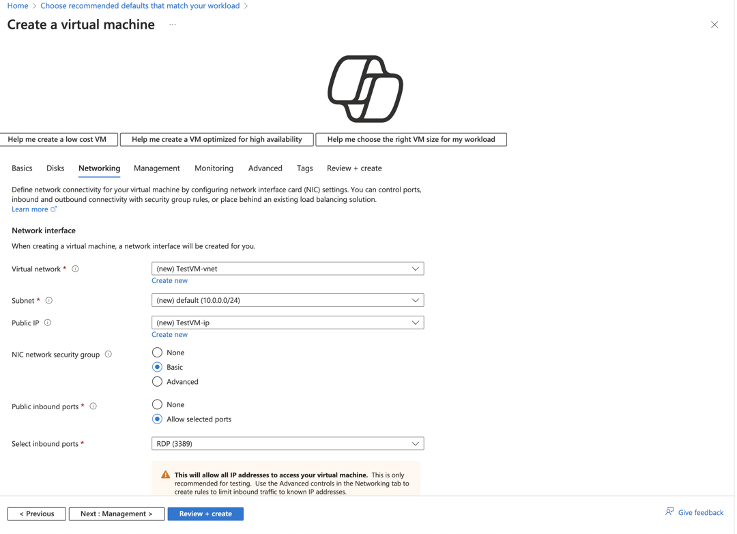Open the Public IP dropdown
This screenshot has width=737, height=534.
click(288, 323)
